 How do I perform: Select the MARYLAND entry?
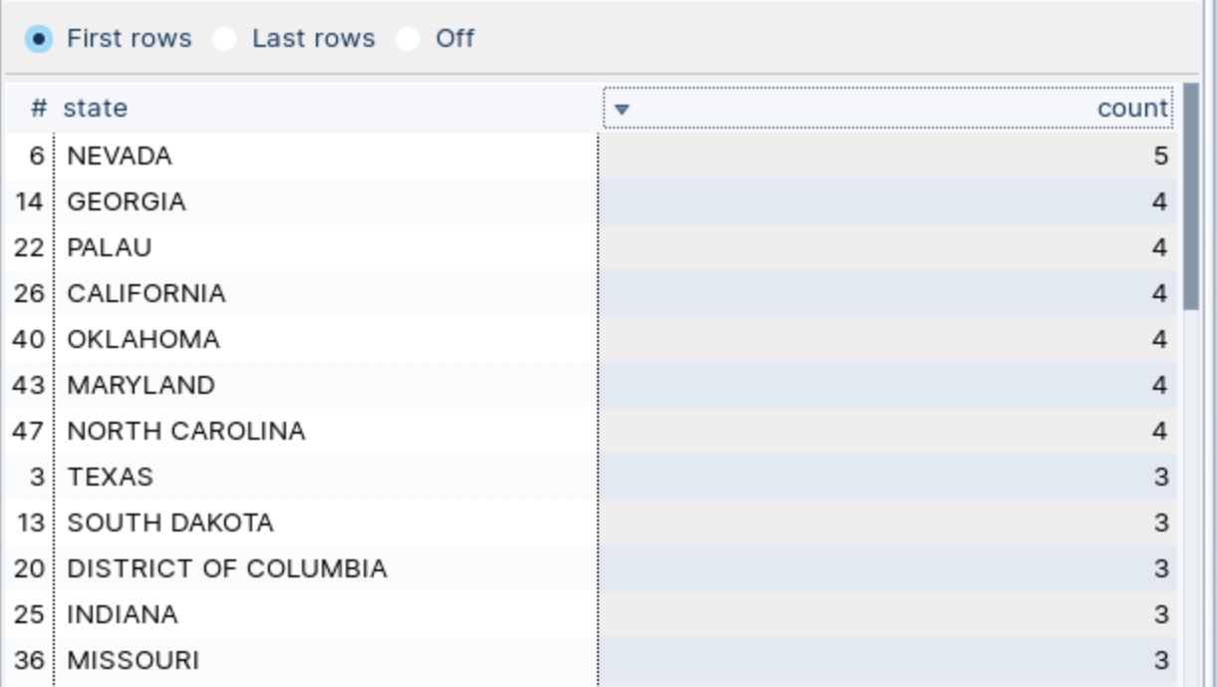pyautogui.click(x=141, y=385)
